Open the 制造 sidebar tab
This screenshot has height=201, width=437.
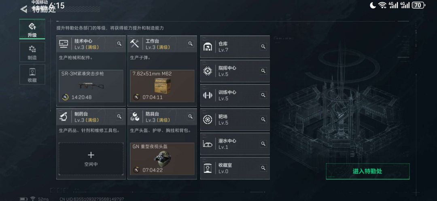click(x=32, y=52)
